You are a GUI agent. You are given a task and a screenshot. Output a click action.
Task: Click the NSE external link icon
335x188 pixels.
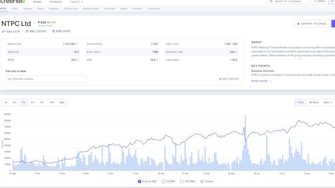pyautogui.click(x=54, y=31)
